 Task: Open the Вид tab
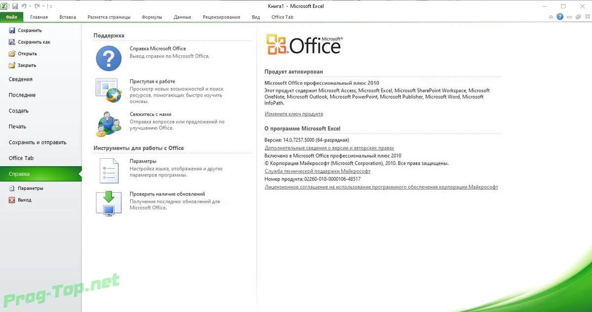coord(256,17)
